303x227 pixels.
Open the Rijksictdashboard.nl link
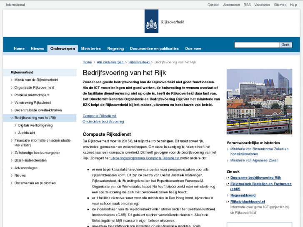[x=248, y=202]
